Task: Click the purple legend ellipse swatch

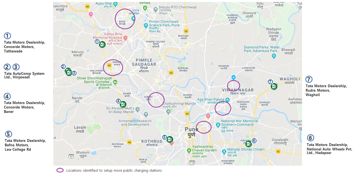Action: 60,170
